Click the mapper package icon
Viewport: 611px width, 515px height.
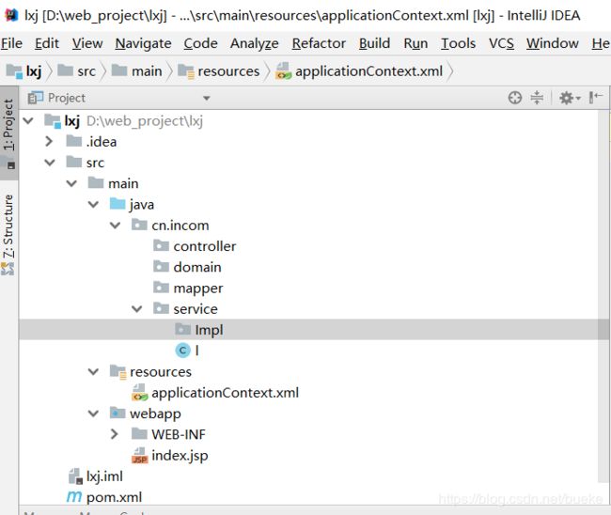point(161,288)
